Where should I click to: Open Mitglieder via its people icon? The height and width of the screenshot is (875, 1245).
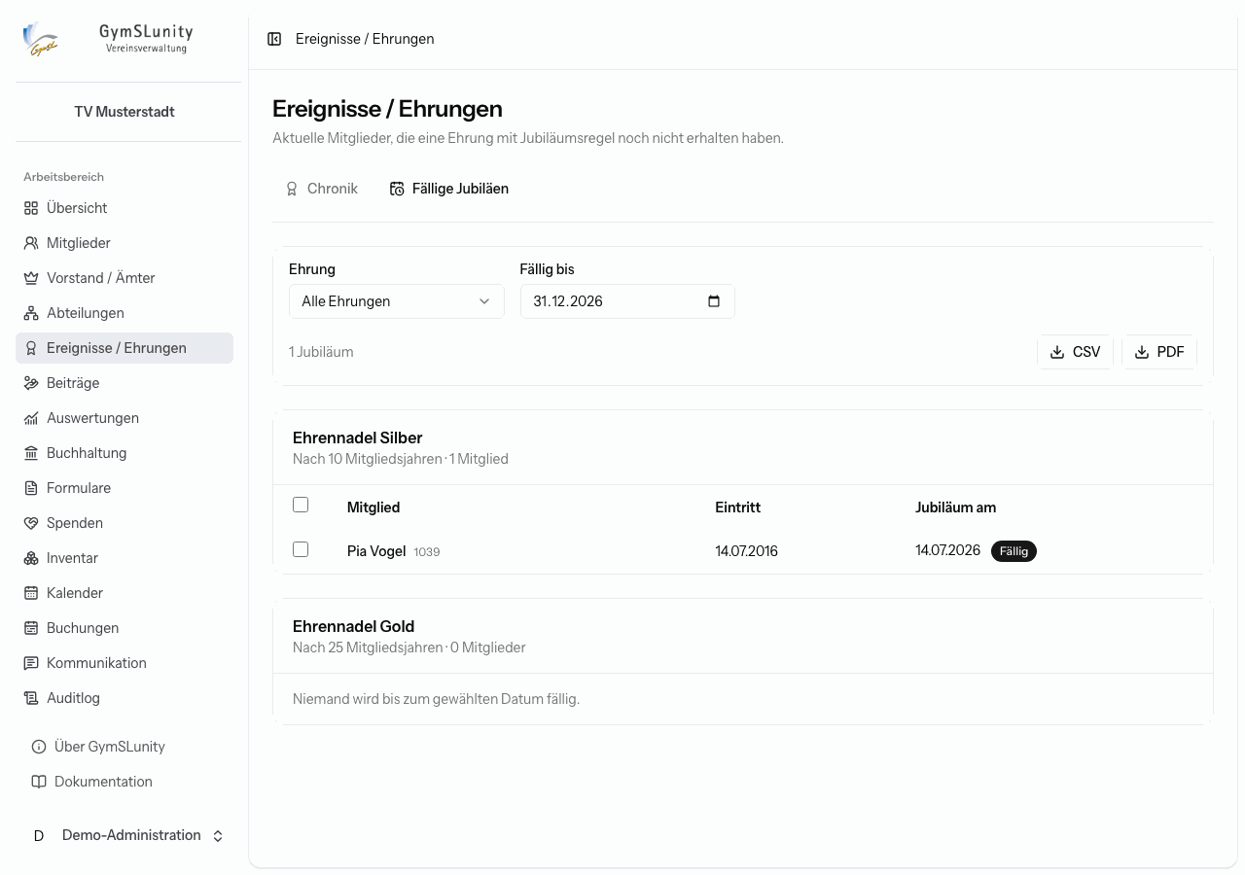[31, 243]
